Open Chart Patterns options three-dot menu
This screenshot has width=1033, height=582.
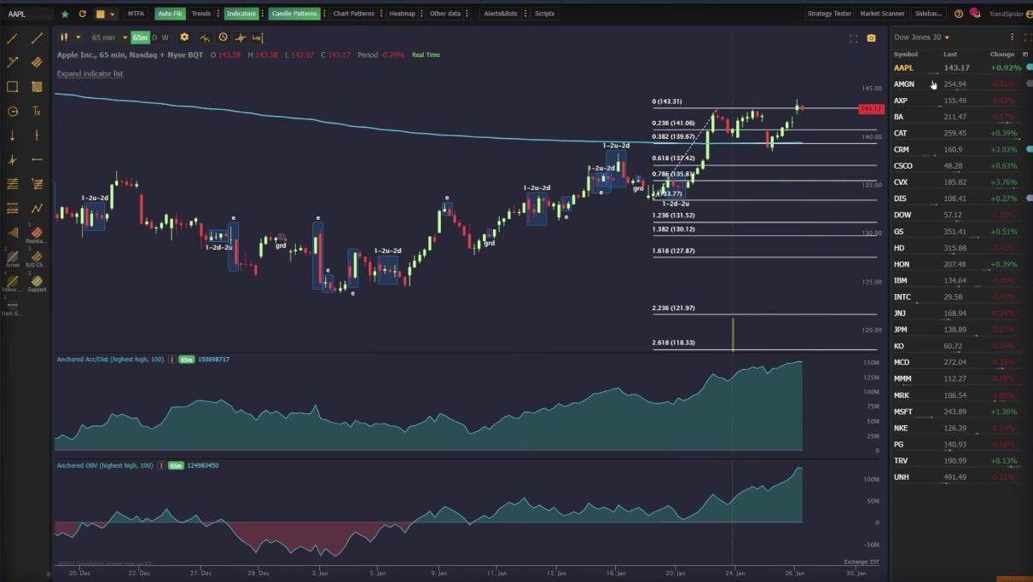(381, 14)
